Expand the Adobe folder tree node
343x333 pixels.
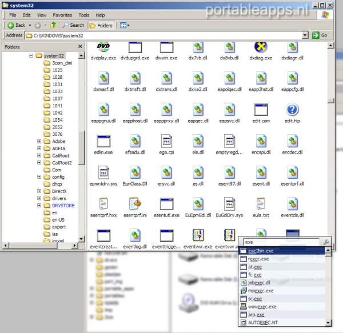[x=39, y=141]
